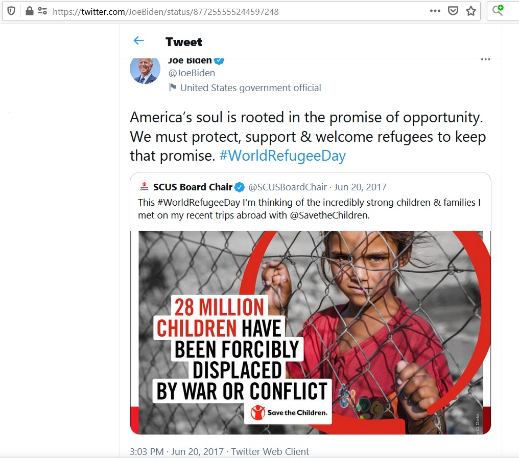519x458 pixels.
Task: Open the tweet's more options menu
Action: click(485, 60)
